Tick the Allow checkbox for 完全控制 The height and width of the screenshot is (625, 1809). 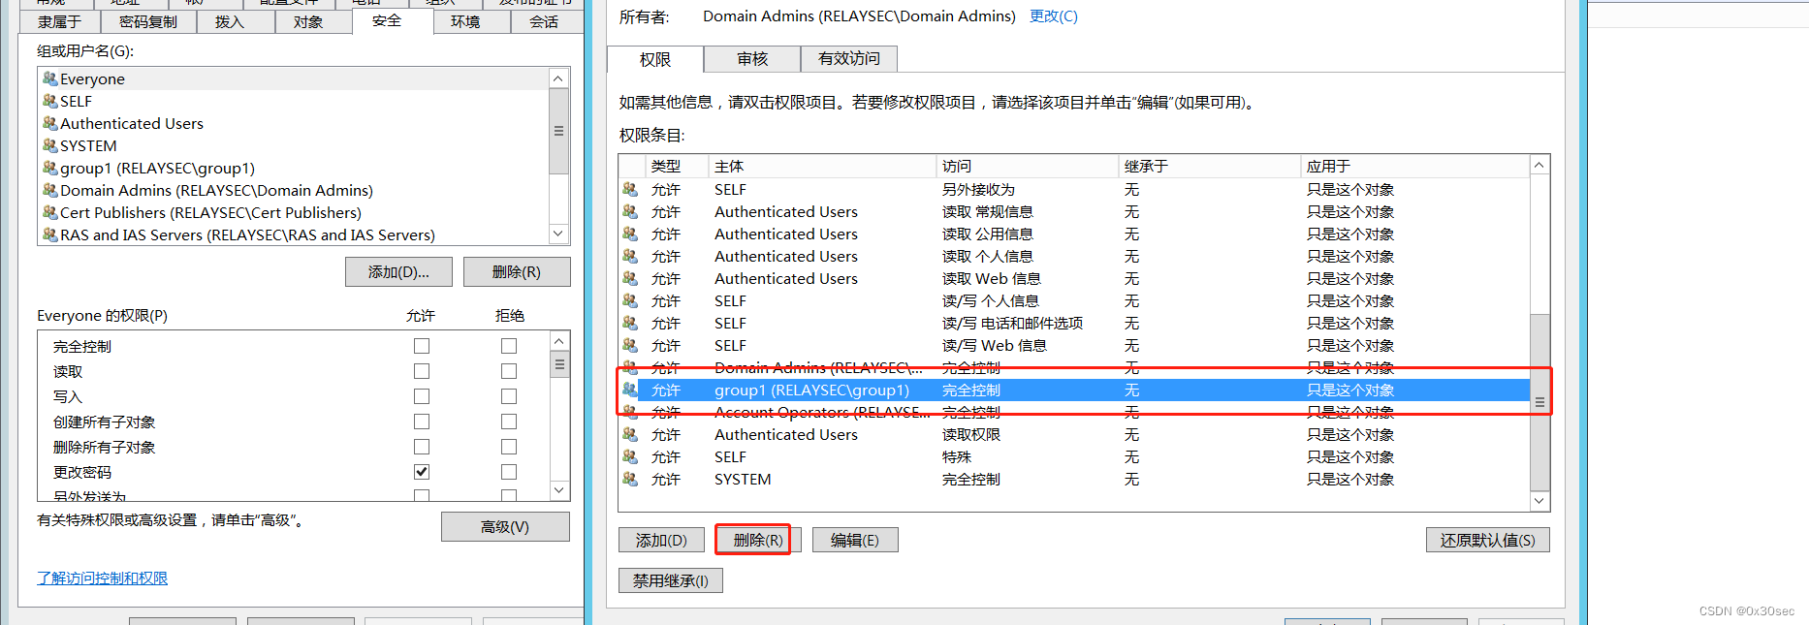[x=422, y=346]
